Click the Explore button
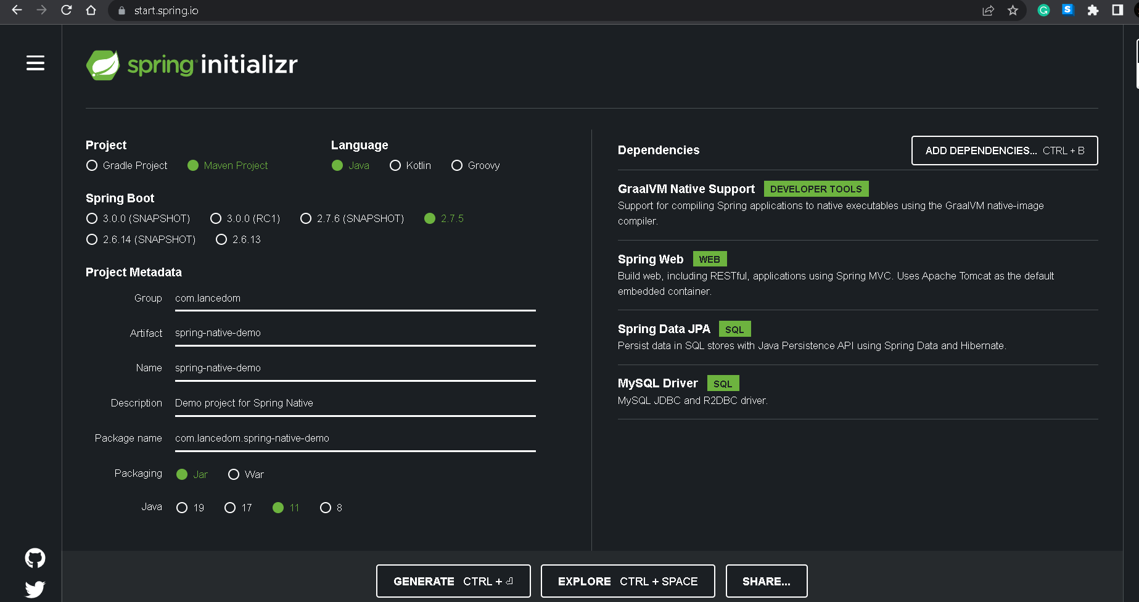 pyautogui.click(x=628, y=581)
